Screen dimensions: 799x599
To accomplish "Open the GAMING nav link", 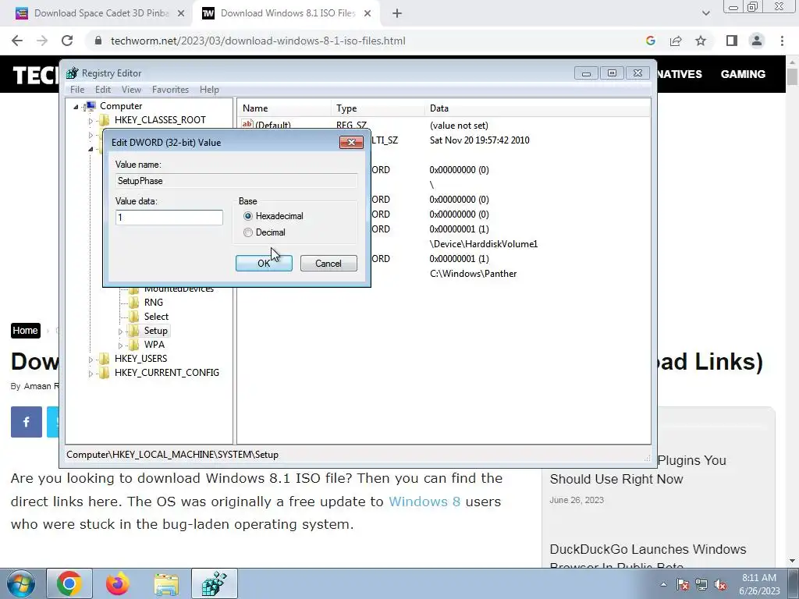I will [x=743, y=74].
